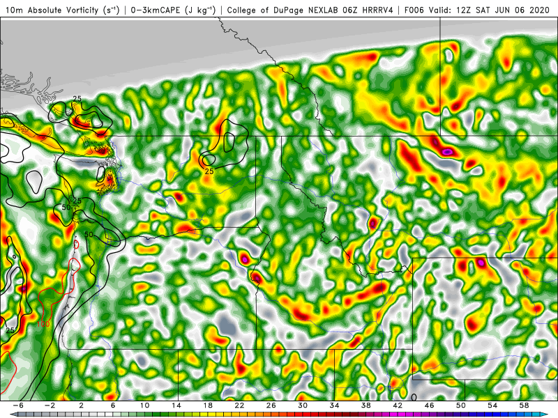Click the colorbar tick label "38"

tap(366, 405)
